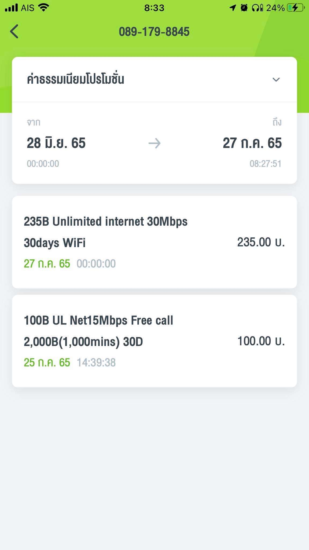The image size is (309, 550).
Task: Tap the 25 ก.ค. 65 transaction date label
Action: tap(47, 363)
